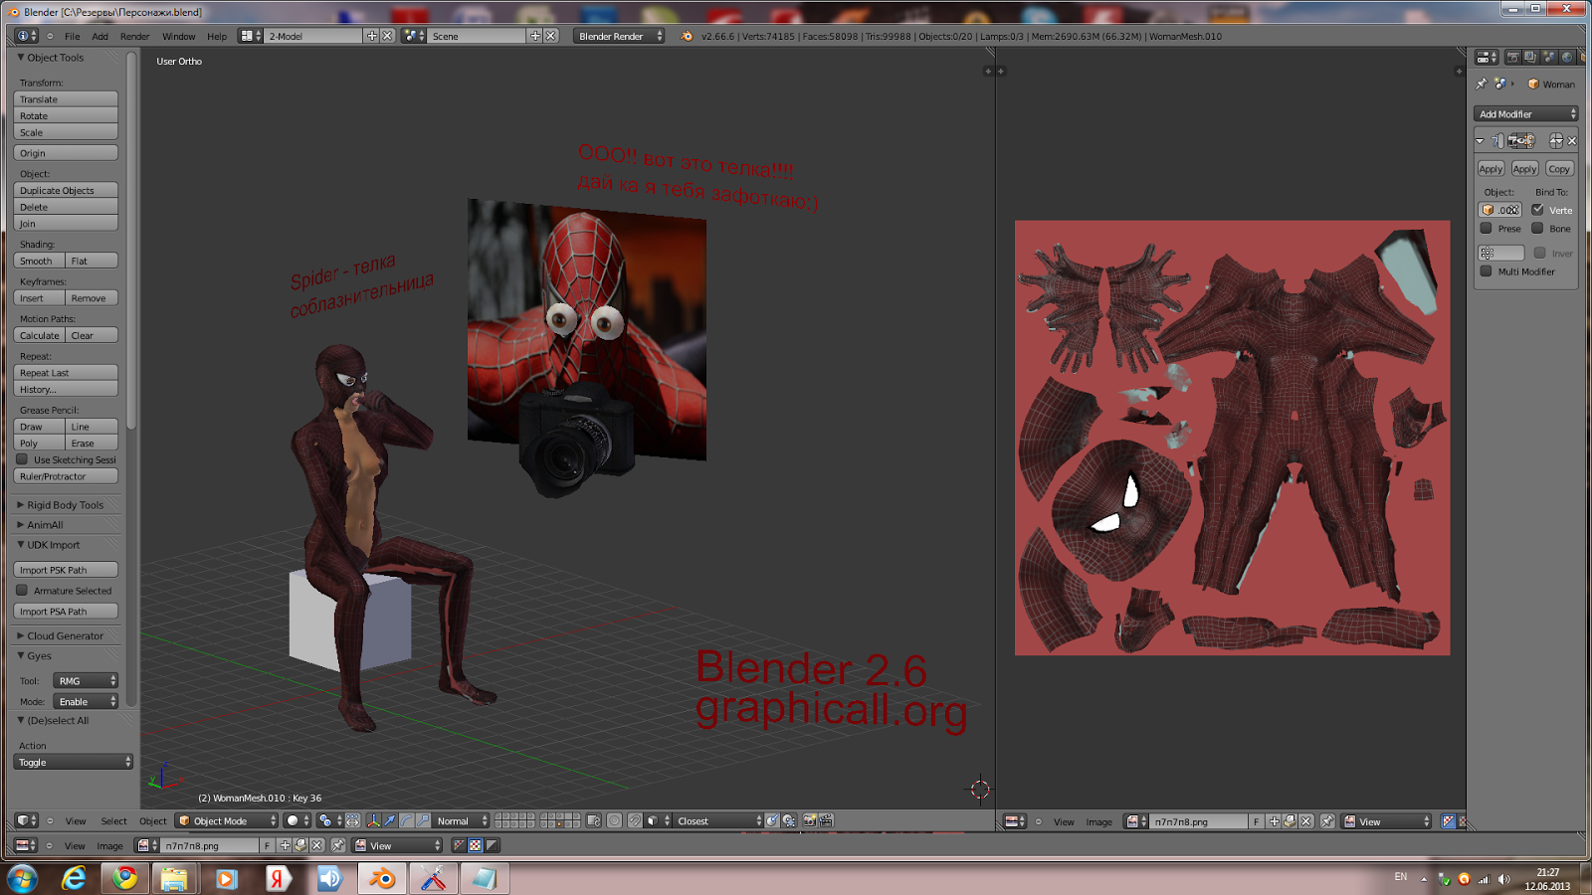Enable Bone Envelopes checkbox
The image size is (1592, 895).
point(1537,228)
